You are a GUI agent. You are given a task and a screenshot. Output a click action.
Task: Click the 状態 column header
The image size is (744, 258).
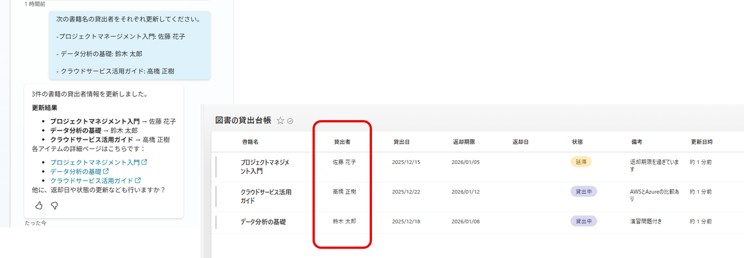click(x=577, y=142)
